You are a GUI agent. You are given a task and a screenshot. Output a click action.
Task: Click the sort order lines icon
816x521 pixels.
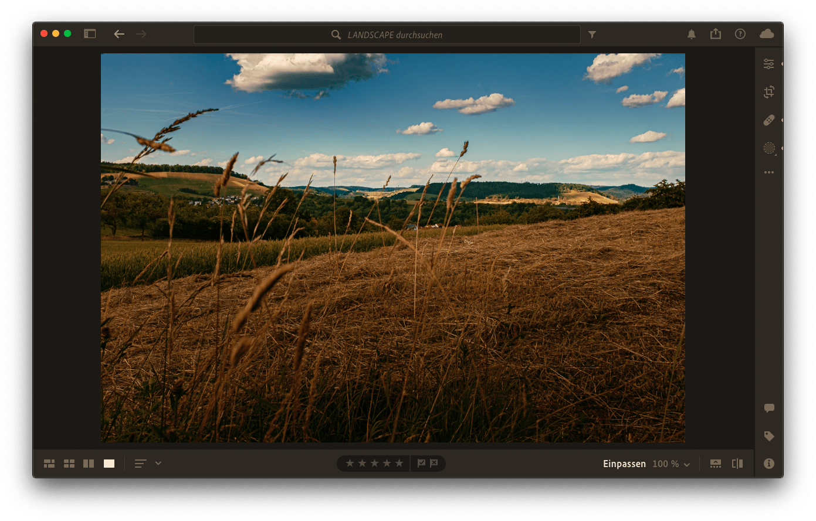(x=140, y=464)
